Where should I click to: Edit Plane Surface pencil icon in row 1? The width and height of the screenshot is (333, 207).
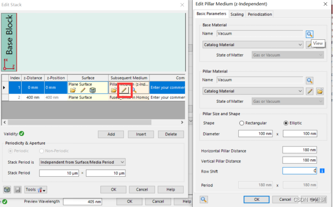click(x=83, y=90)
